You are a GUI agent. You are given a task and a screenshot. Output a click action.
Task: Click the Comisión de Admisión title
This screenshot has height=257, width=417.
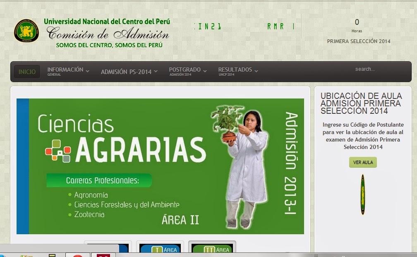click(x=108, y=33)
